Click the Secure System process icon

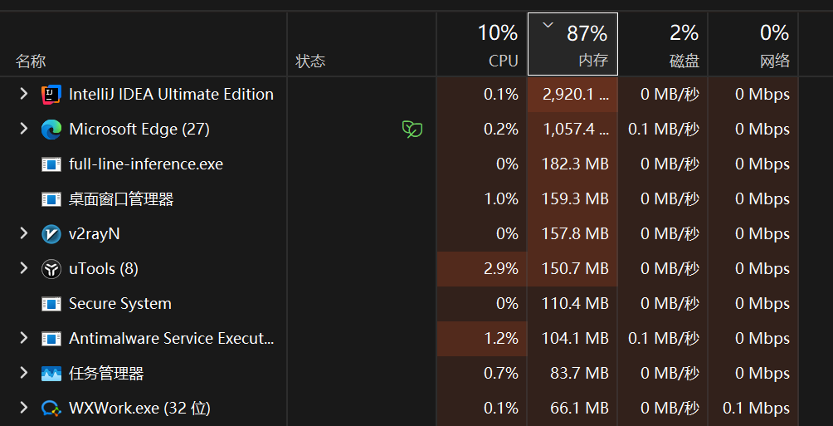tap(51, 304)
